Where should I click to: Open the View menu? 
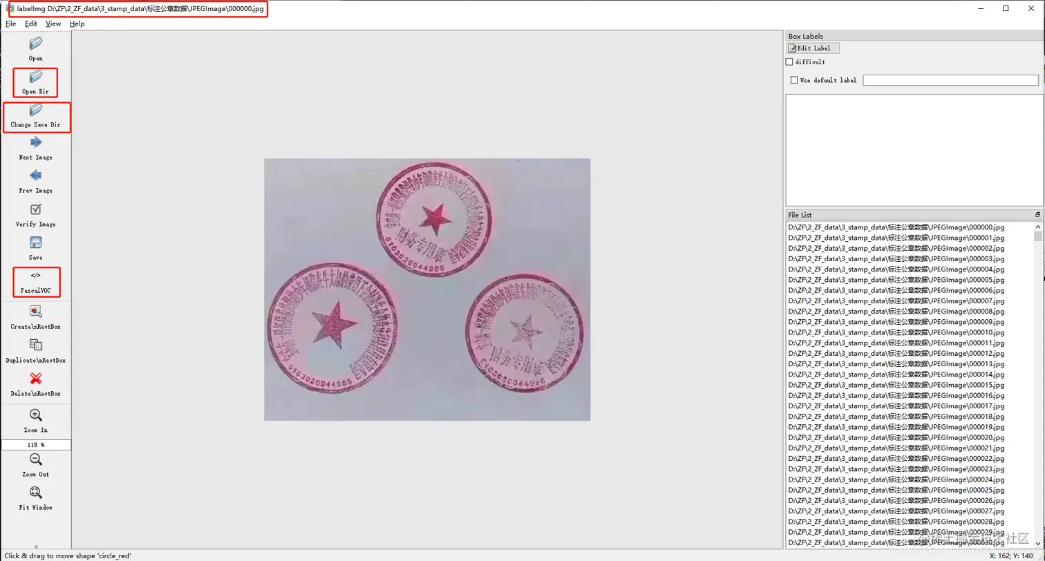[x=53, y=23]
